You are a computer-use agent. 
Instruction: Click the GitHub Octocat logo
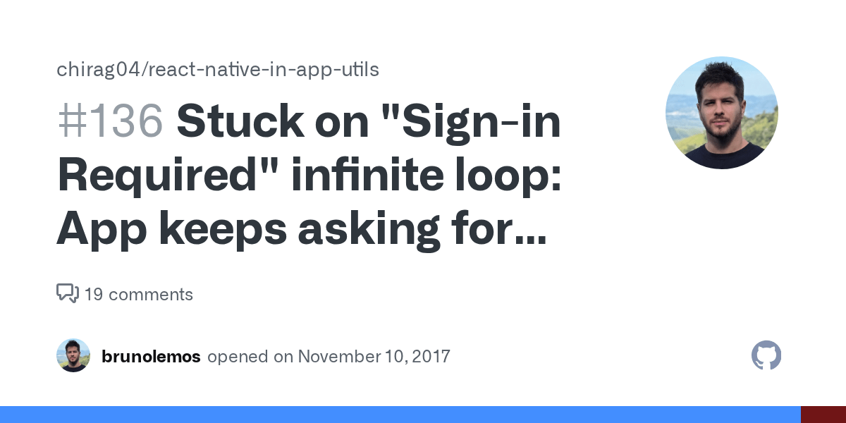coord(766,356)
